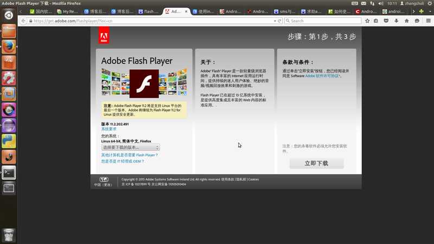Open the 选择要下载的版本 dropdown

(130, 147)
